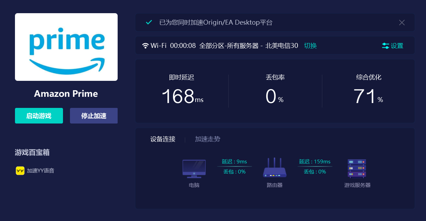426x221 pixels.
Task: Click 停止加速 to stop acceleration
Action: click(x=94, y=116)
